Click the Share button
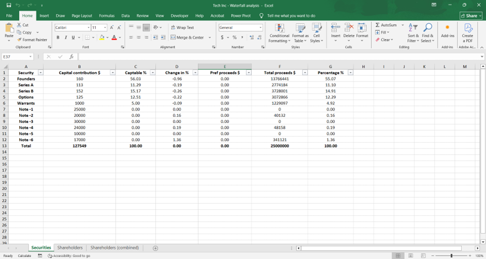This screenshot has height=259, width=486. 471,16
